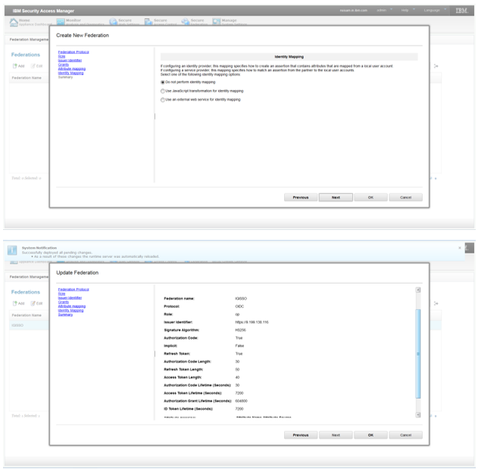Cancel the Create New Federation dialog

coord(406,197)
